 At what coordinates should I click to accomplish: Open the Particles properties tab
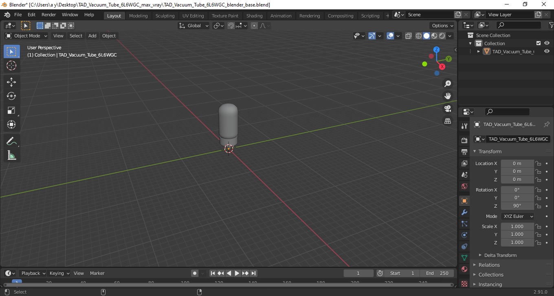point(464,224)
